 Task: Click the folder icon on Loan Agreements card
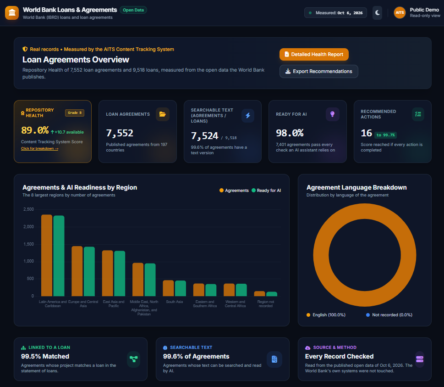pos(163,114)
